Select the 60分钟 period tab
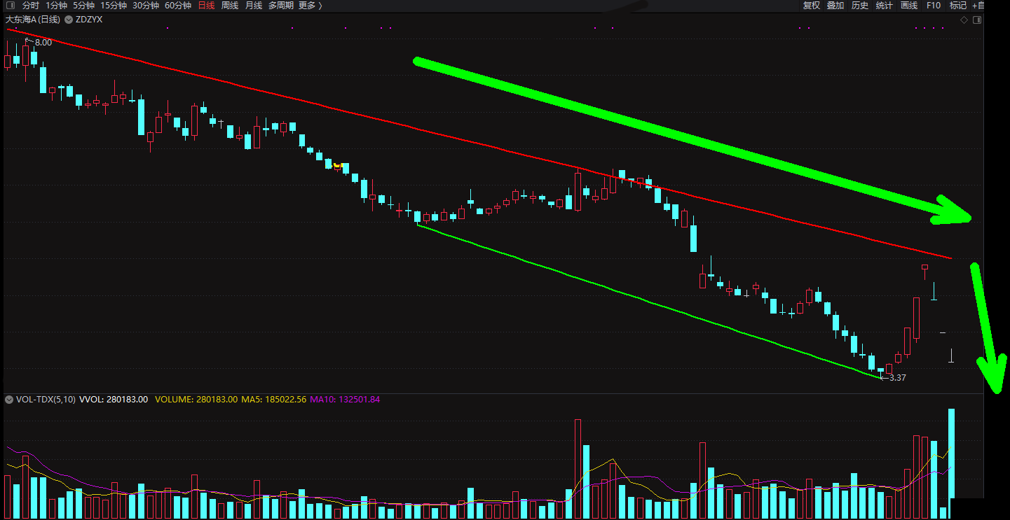1010x520 pixels. (x=178, y=6)
